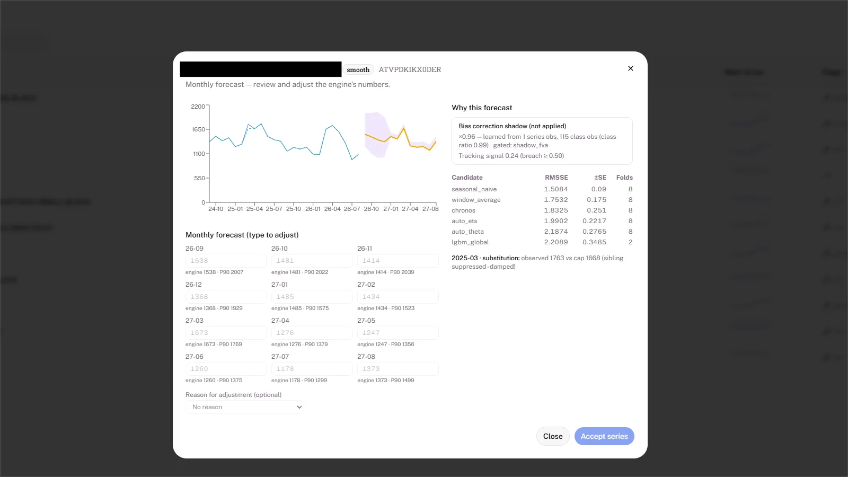Edit the 27-06 forecast input field
Screen dimensions: 848x477
tap(226, 369)
